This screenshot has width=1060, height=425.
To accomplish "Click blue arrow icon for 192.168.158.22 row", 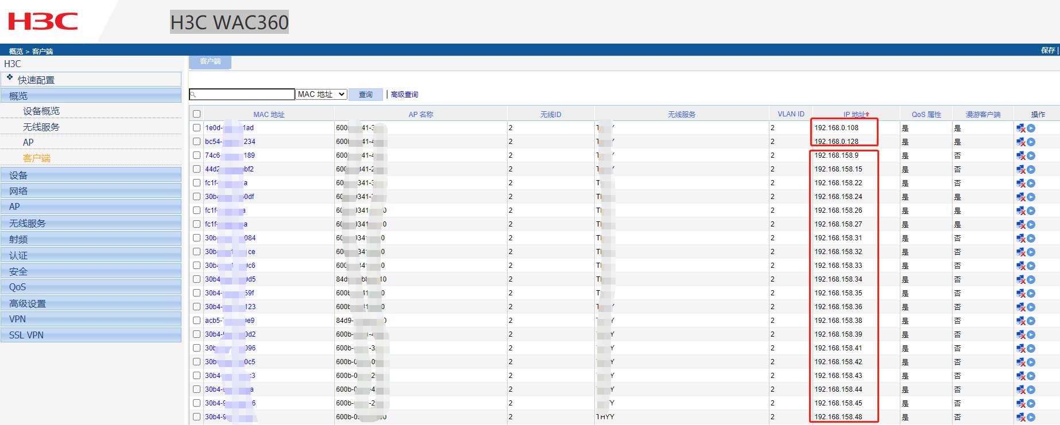I will point(1031,184).
